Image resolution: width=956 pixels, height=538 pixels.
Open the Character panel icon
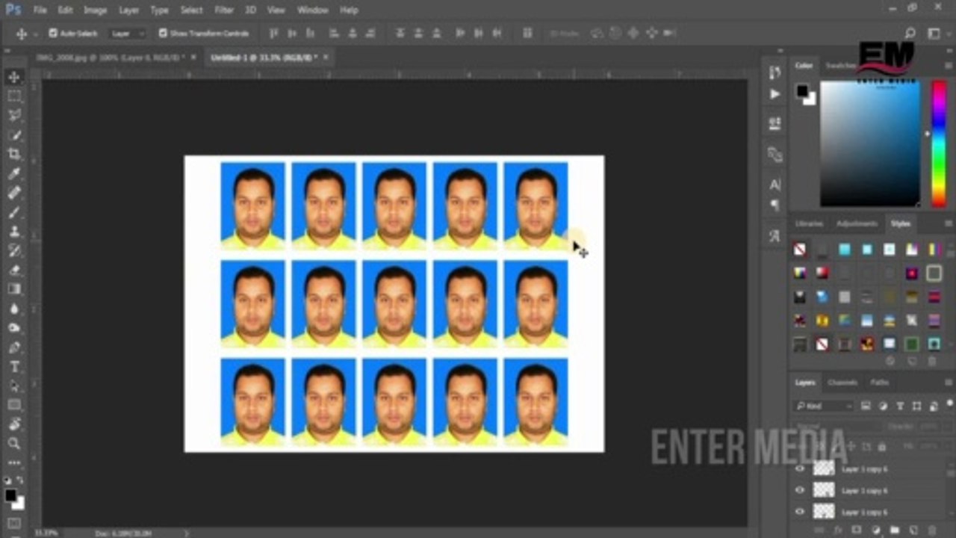[775, 185]
